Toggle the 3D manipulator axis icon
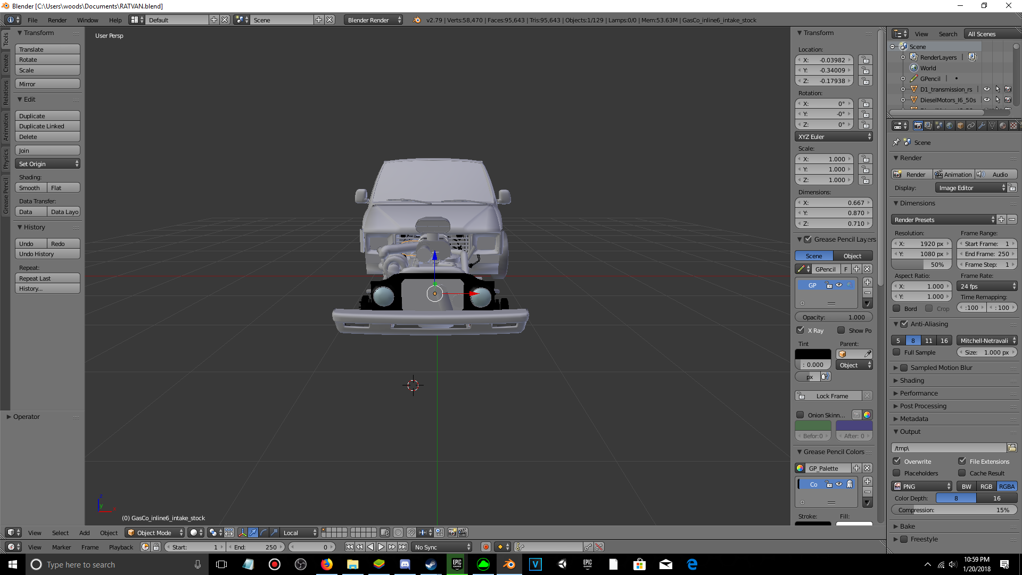The width and height of the screenshot is (1022, 575). [x=242, y=532]
